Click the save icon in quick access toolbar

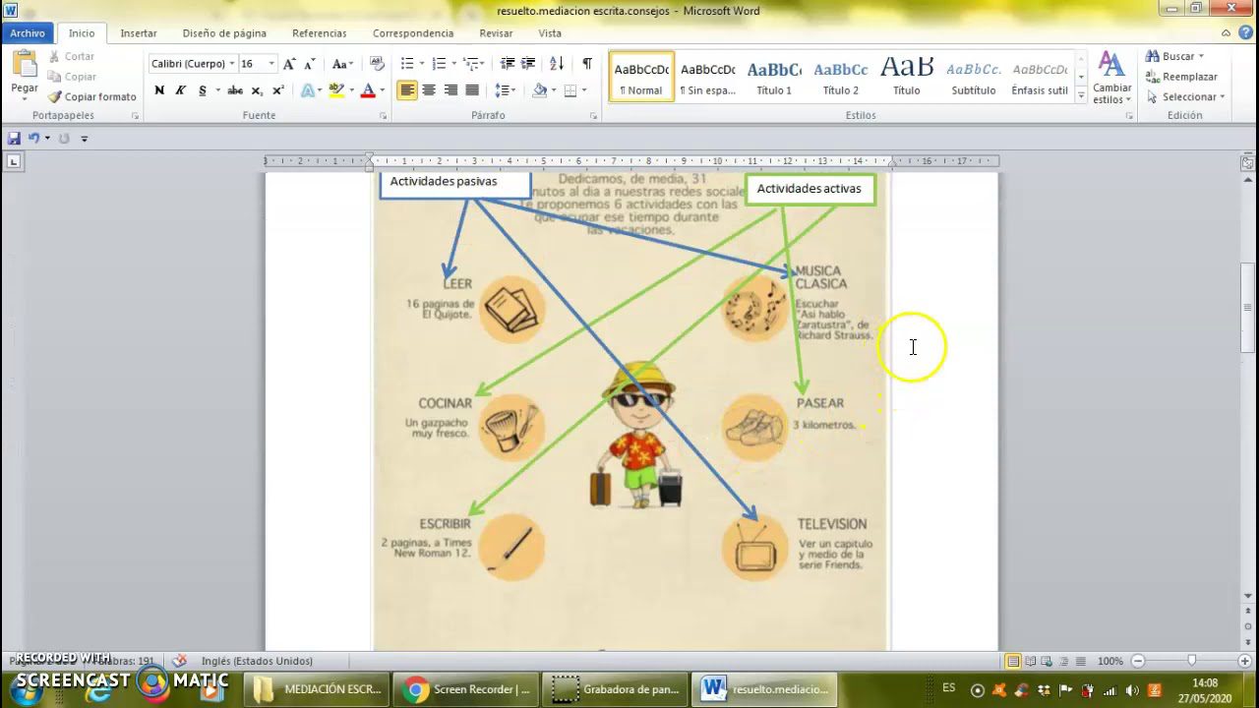point(14,139)
